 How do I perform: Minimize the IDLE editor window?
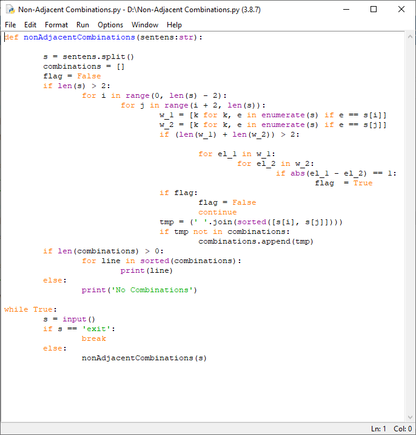click(x=346, y=10)
